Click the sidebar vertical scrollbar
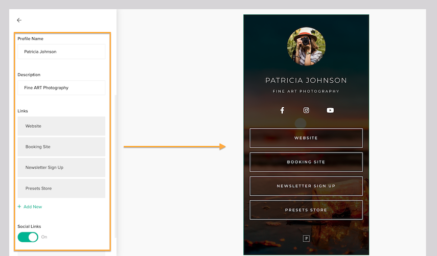The image size is (437, 256). coord(116,166)
